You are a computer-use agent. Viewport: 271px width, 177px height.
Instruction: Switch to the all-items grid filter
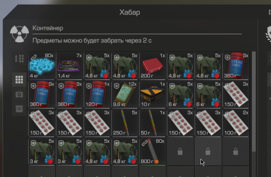(x=19, y=80)
